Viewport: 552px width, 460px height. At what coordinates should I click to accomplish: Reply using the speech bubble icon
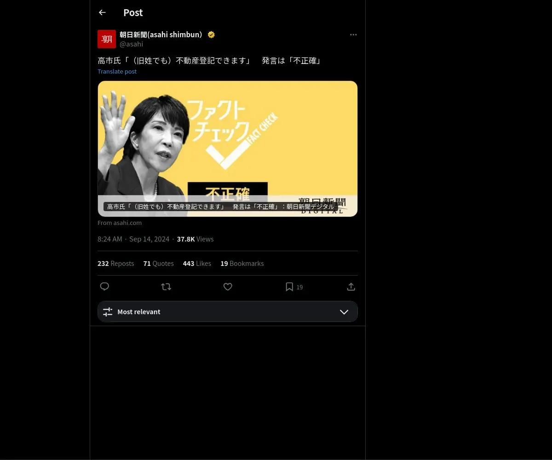pyautogui.click(x=104, y=287)
